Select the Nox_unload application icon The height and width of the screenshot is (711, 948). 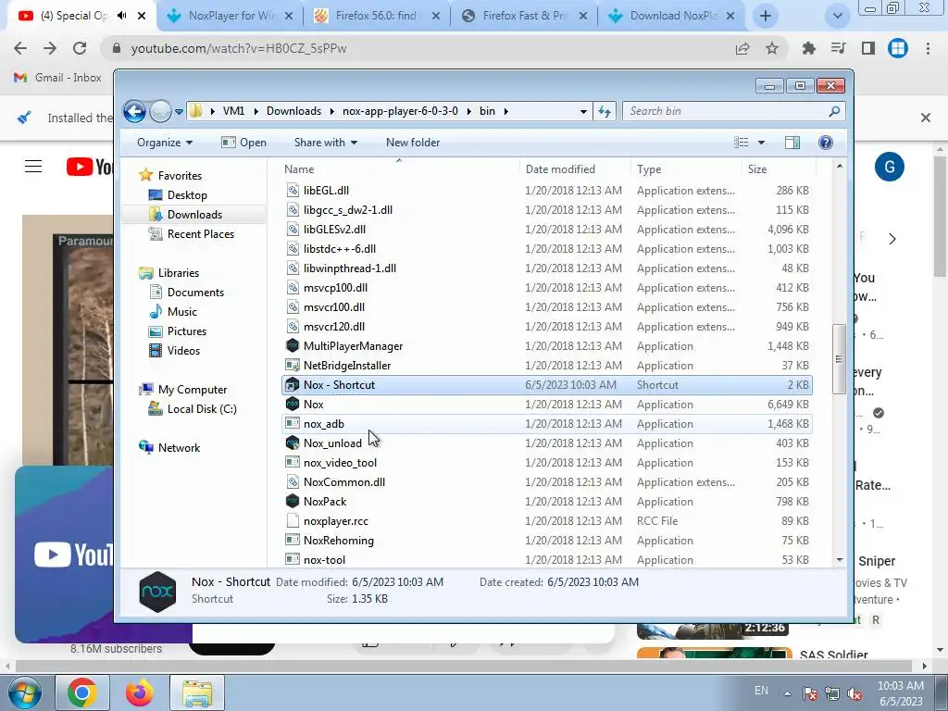(x=293, y=443)
